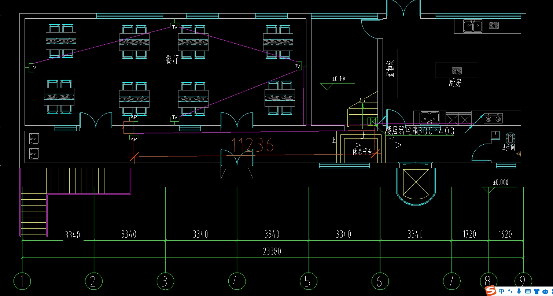This screenshot has height=296, width=553.
Task: Select the lower washbasin in left corridor
Action: pyautogui.click(x=34, y=154)
